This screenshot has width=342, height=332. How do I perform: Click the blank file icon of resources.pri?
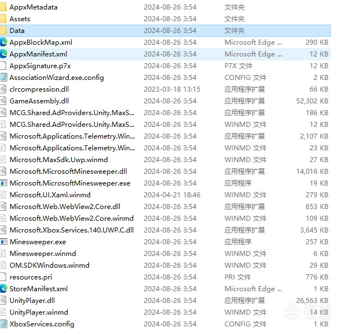(x=3, y=277)
